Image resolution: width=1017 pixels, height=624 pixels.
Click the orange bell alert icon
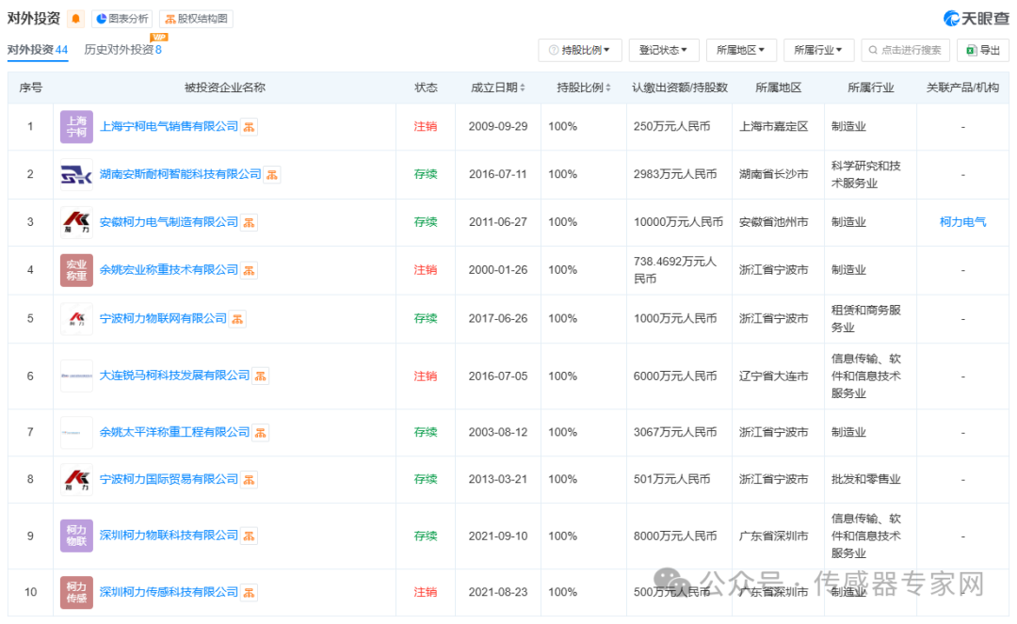point(76,19)
